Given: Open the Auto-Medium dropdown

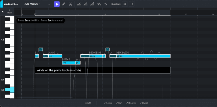Looking at the screenshot, I should click(32, 4).
